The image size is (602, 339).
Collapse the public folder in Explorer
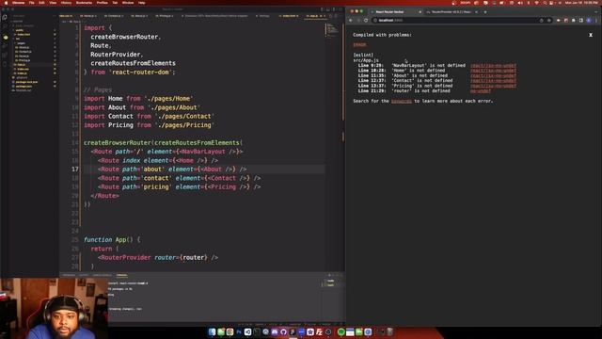(19, 30)
